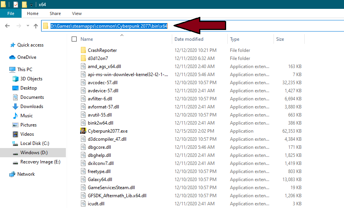This screenshot has width=344, height=208.
Task: Open the Share ribbon tab
Action: click(55, 13)
